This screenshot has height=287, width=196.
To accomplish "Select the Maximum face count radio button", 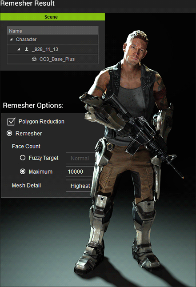I will coord(23,171).
